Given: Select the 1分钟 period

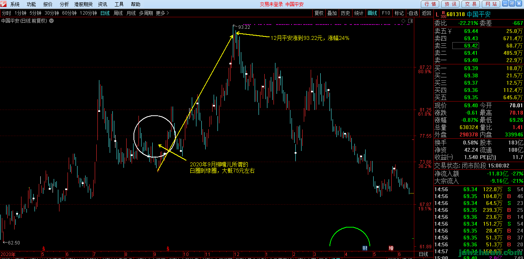Looking at the screenshot, I should point(20,13).
